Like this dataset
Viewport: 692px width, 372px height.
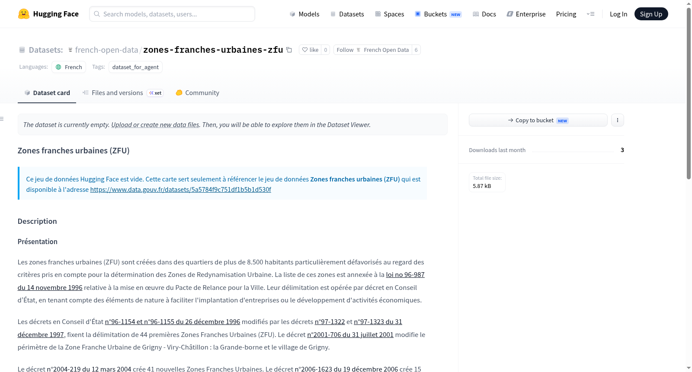[310, 50]
